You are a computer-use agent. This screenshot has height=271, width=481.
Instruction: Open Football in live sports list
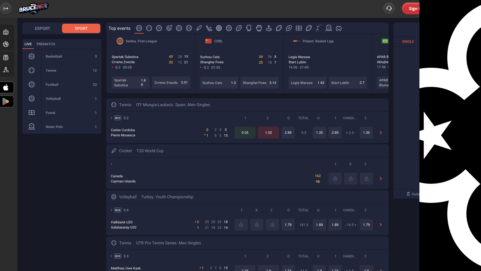click(52, 85)
